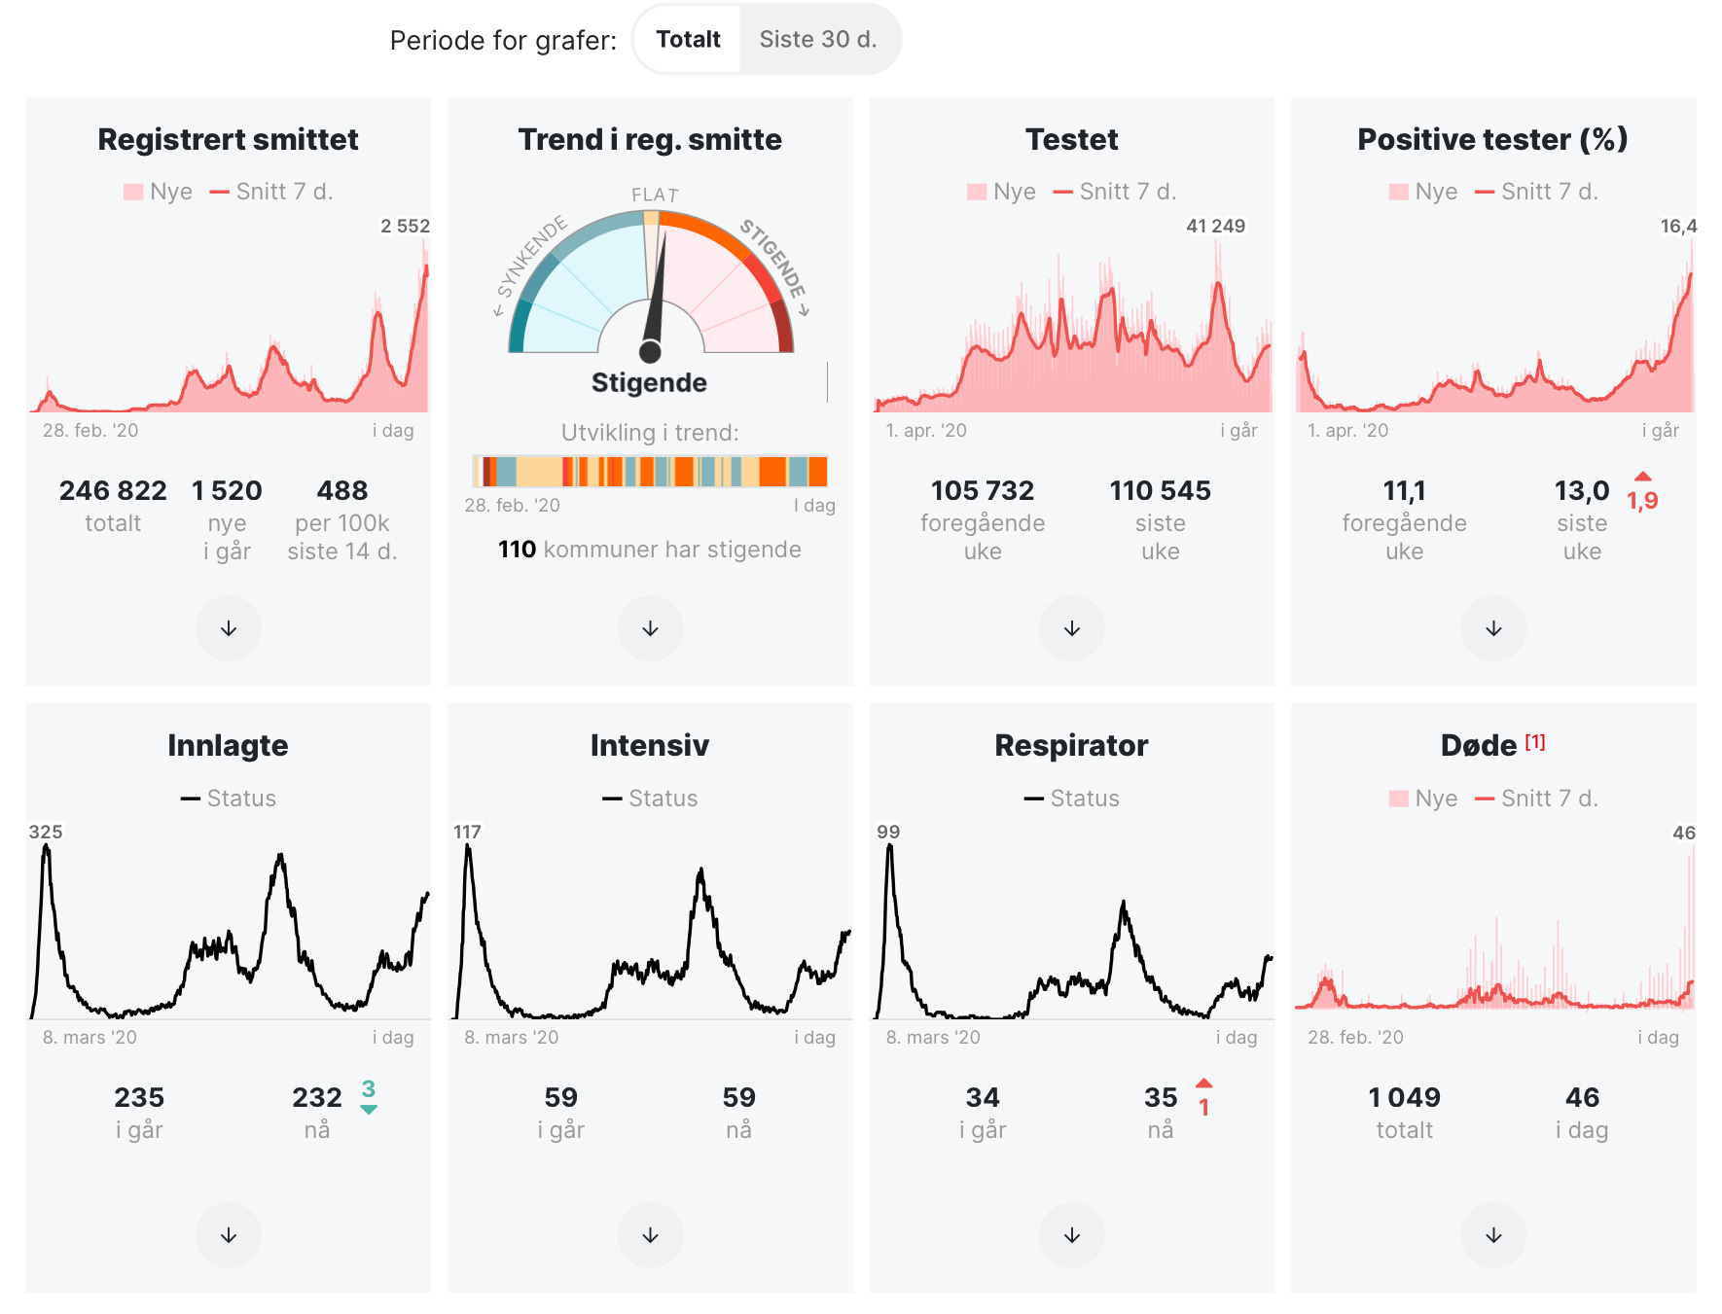Screen dimensions: 1722x1314
Task: Toggle Nye legend in Døde chart
Action: coord(1423,799)
